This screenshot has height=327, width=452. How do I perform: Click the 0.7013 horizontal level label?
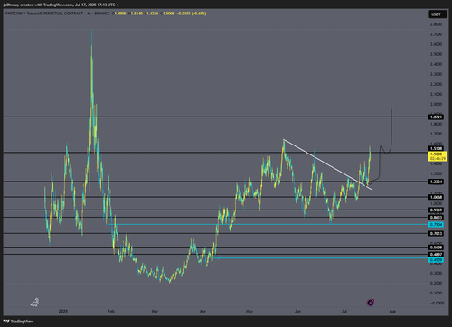[436, 233]
